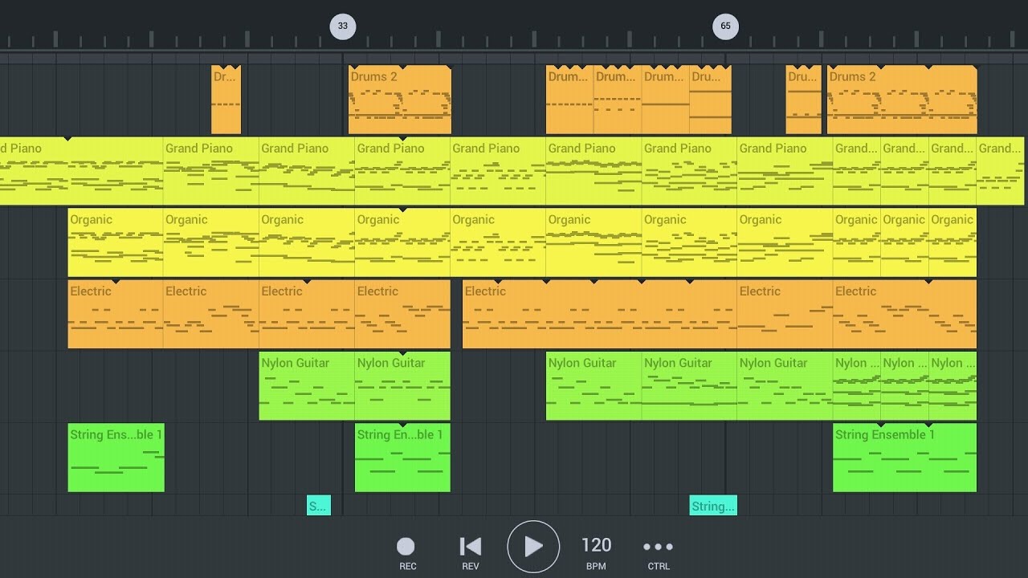Select the small cyan "S..." clip
The width and height of the screenshot is (1028, 578).
tap(319, 506)
